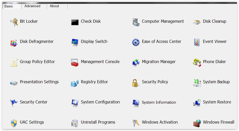The width and height of the screenshot is (239, 131).
Task: Open the Windows Activation keys icon
Action: point(136,123)
